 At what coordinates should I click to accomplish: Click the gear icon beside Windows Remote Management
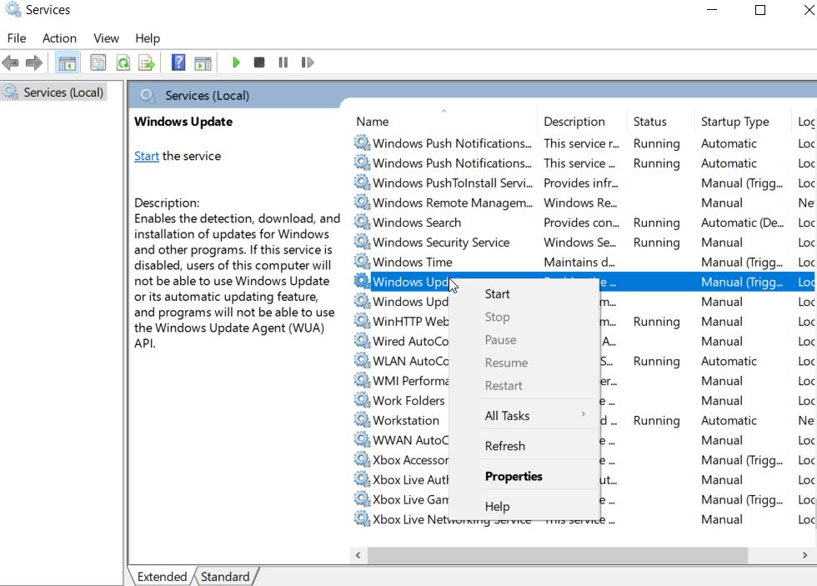tap(362, 202)
